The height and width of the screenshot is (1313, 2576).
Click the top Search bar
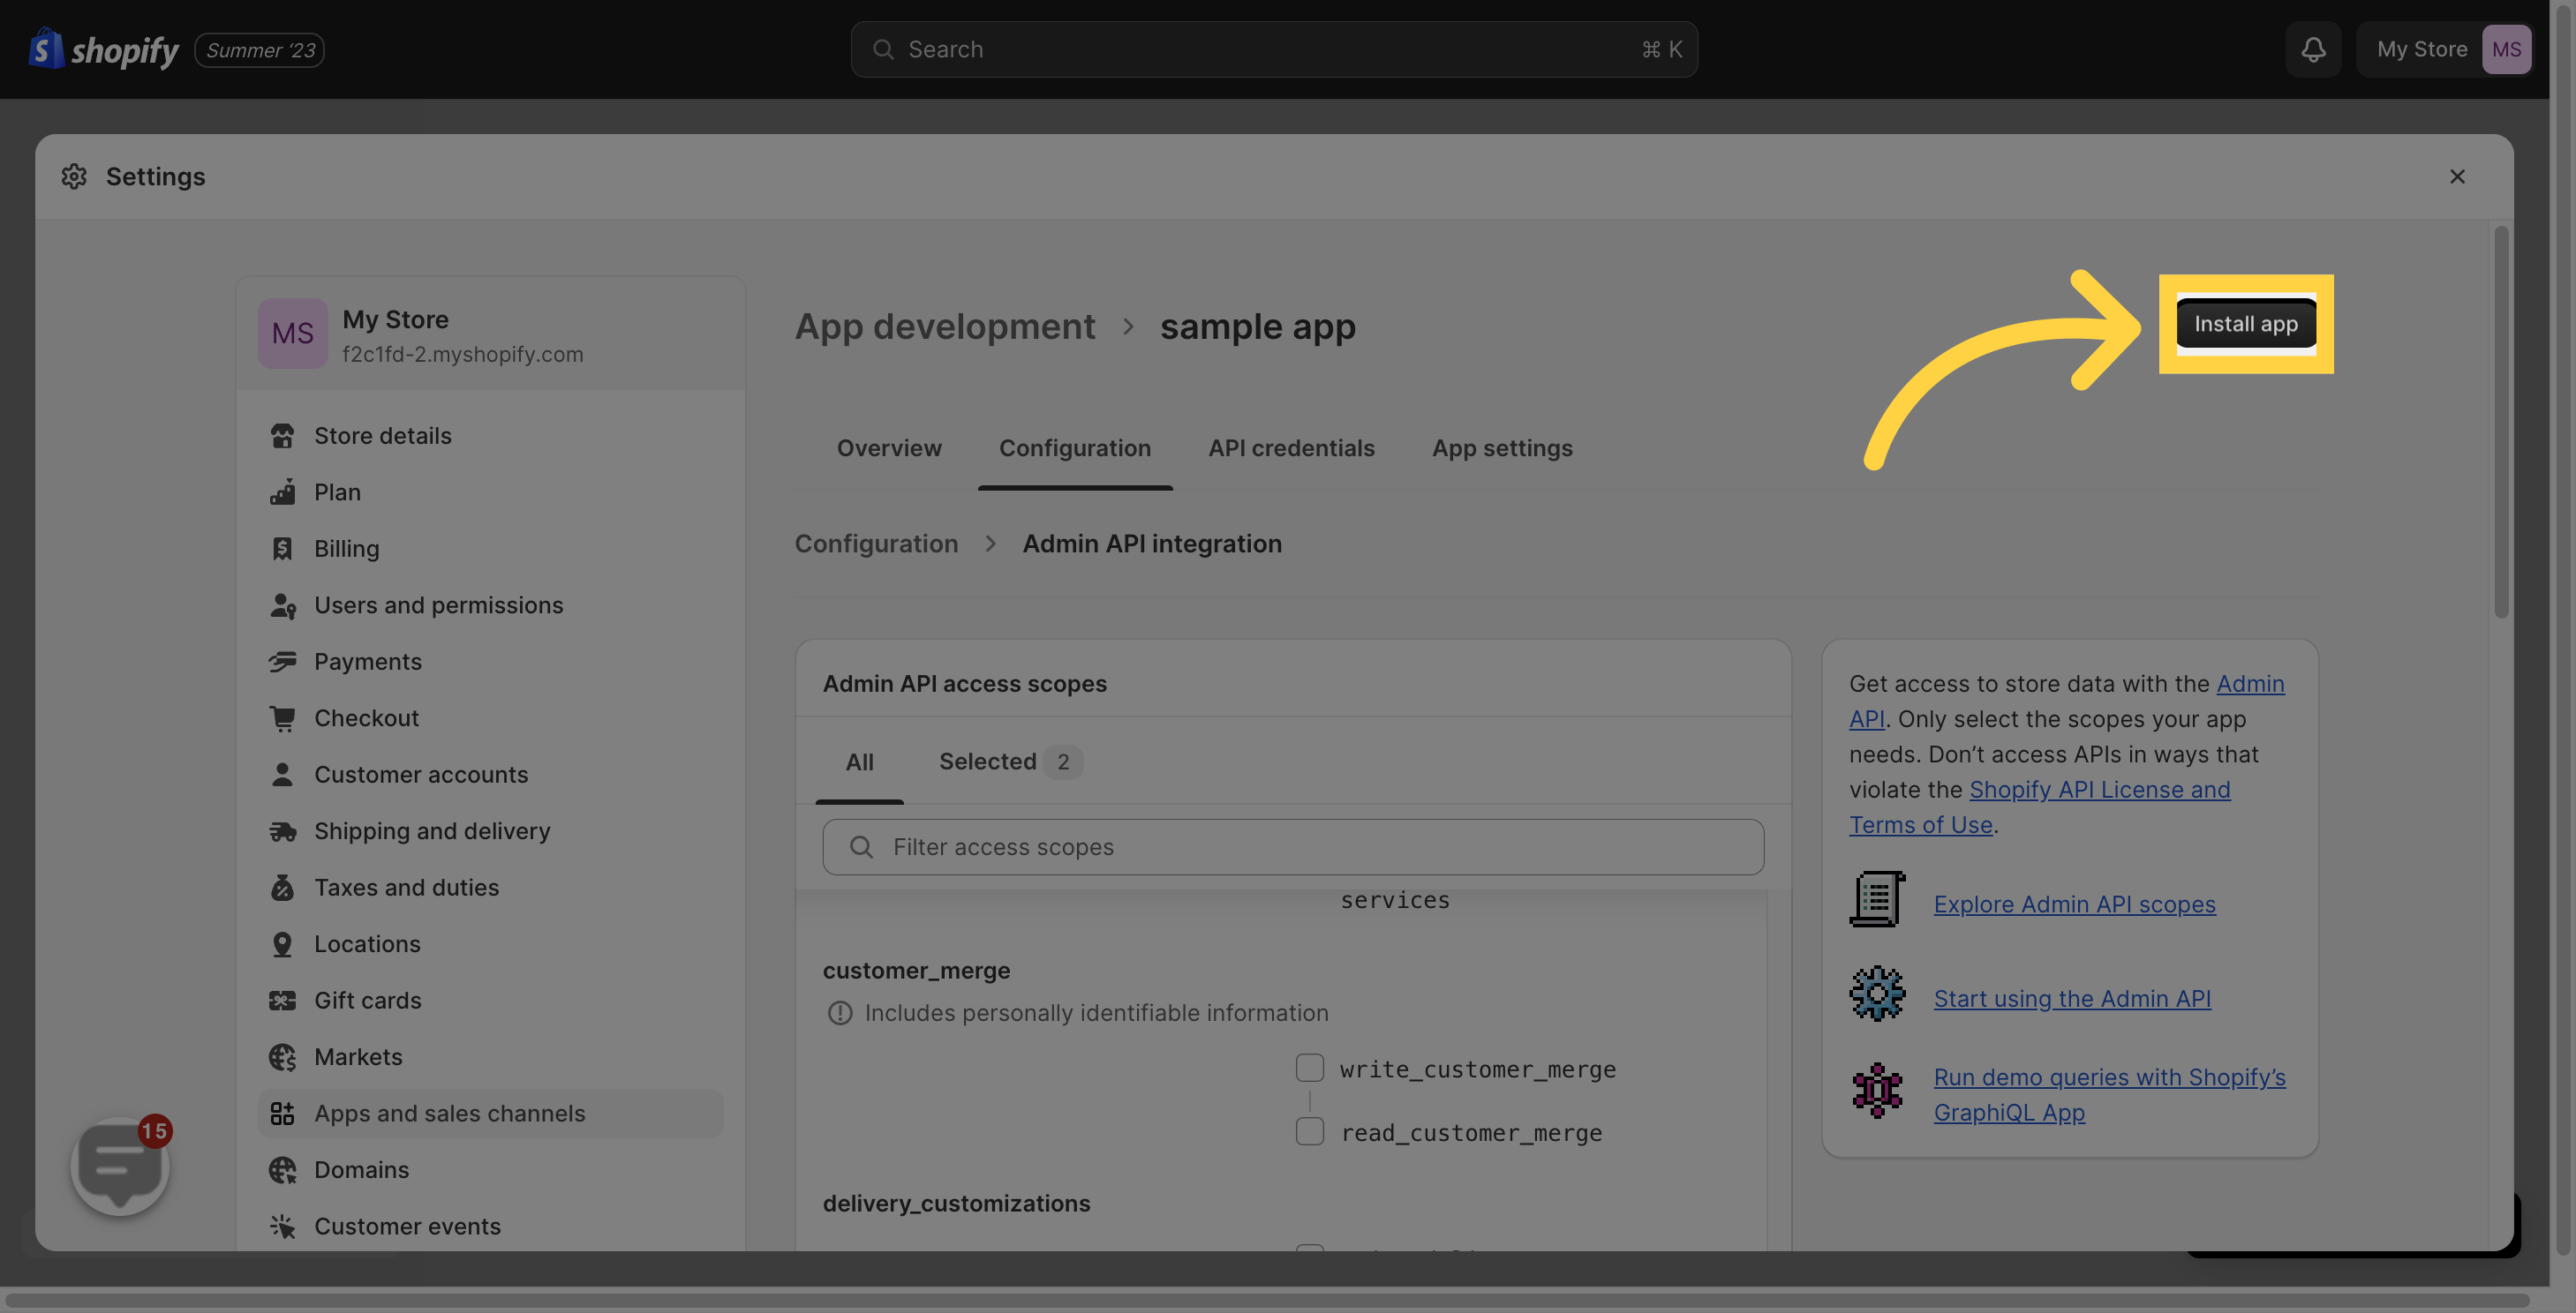tap(1274, 49)
